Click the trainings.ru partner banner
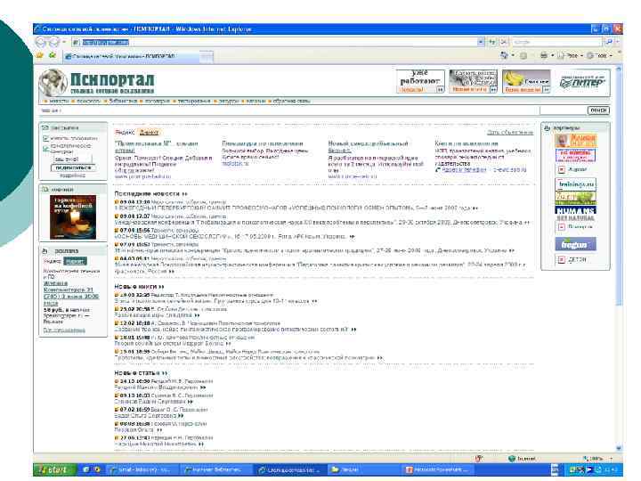 576,184
